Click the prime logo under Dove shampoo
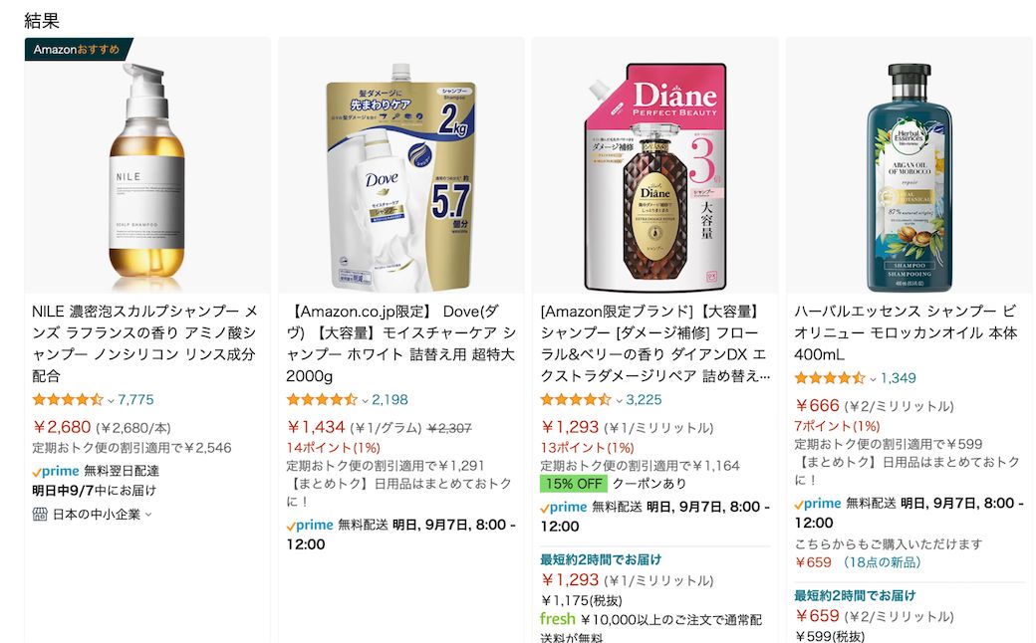 pyautogui.click(x=310, y=525)
